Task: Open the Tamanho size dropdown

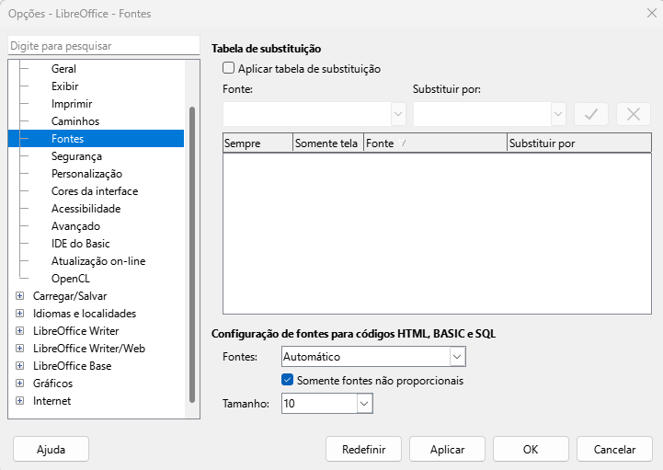Action: 364,404
